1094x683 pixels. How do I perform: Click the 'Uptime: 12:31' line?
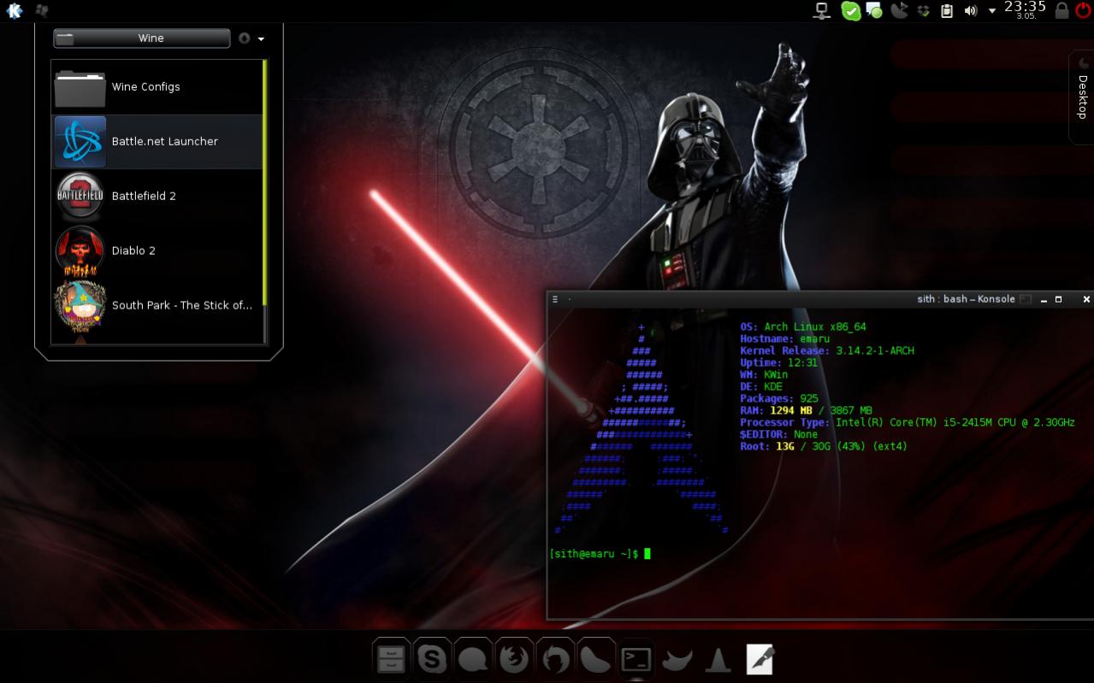[x=779, y=362]
